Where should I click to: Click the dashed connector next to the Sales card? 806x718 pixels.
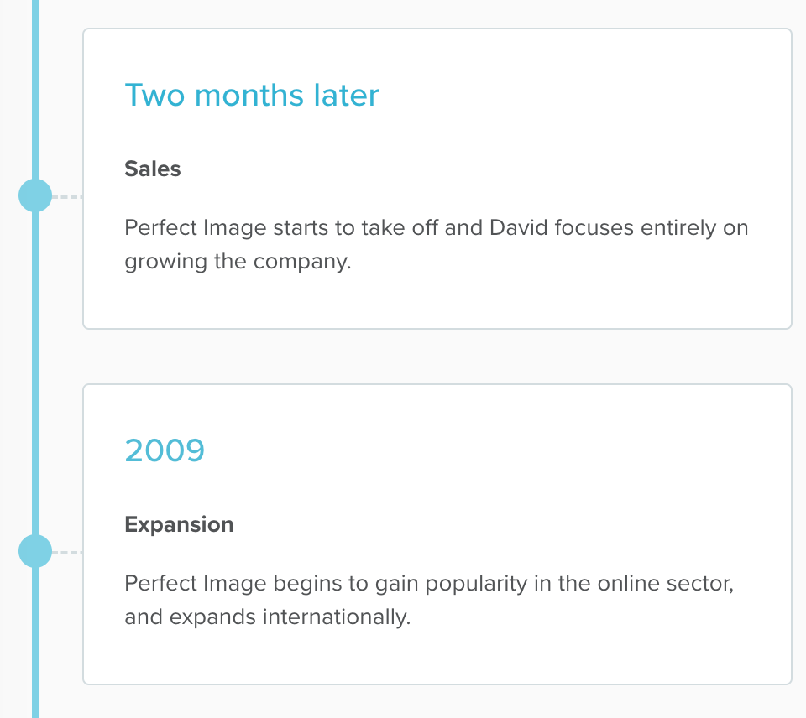[67, 198]
